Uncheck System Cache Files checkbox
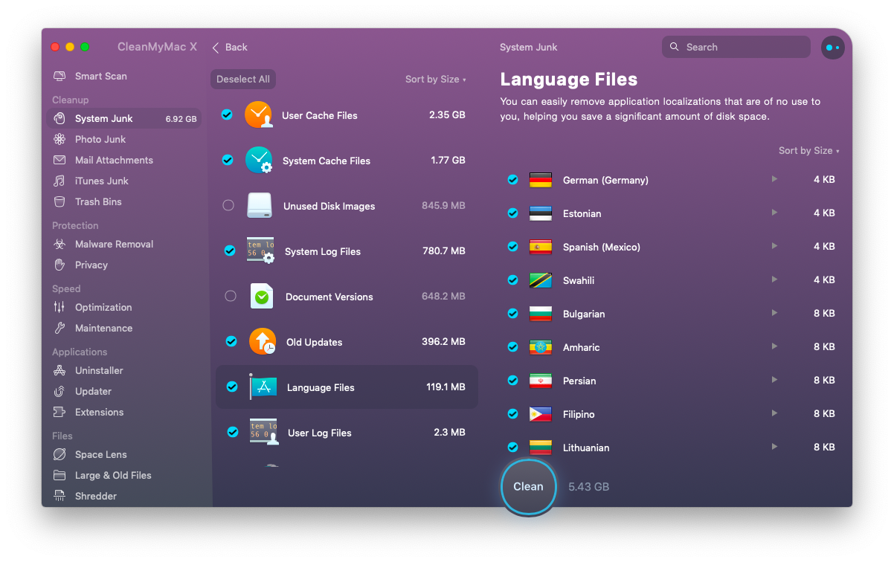 click(228, 160)
